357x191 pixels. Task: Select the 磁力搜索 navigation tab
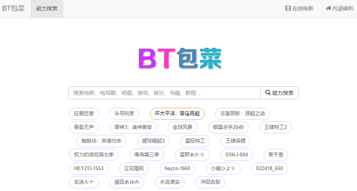click(x=47, y=8)
